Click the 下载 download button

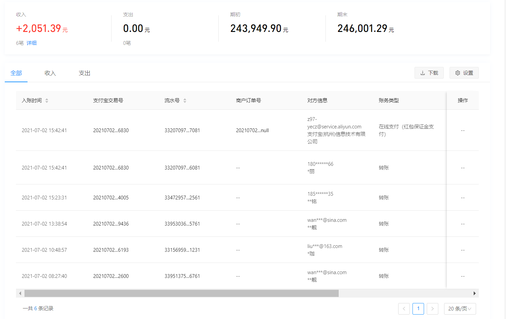(x=429, y=73)
